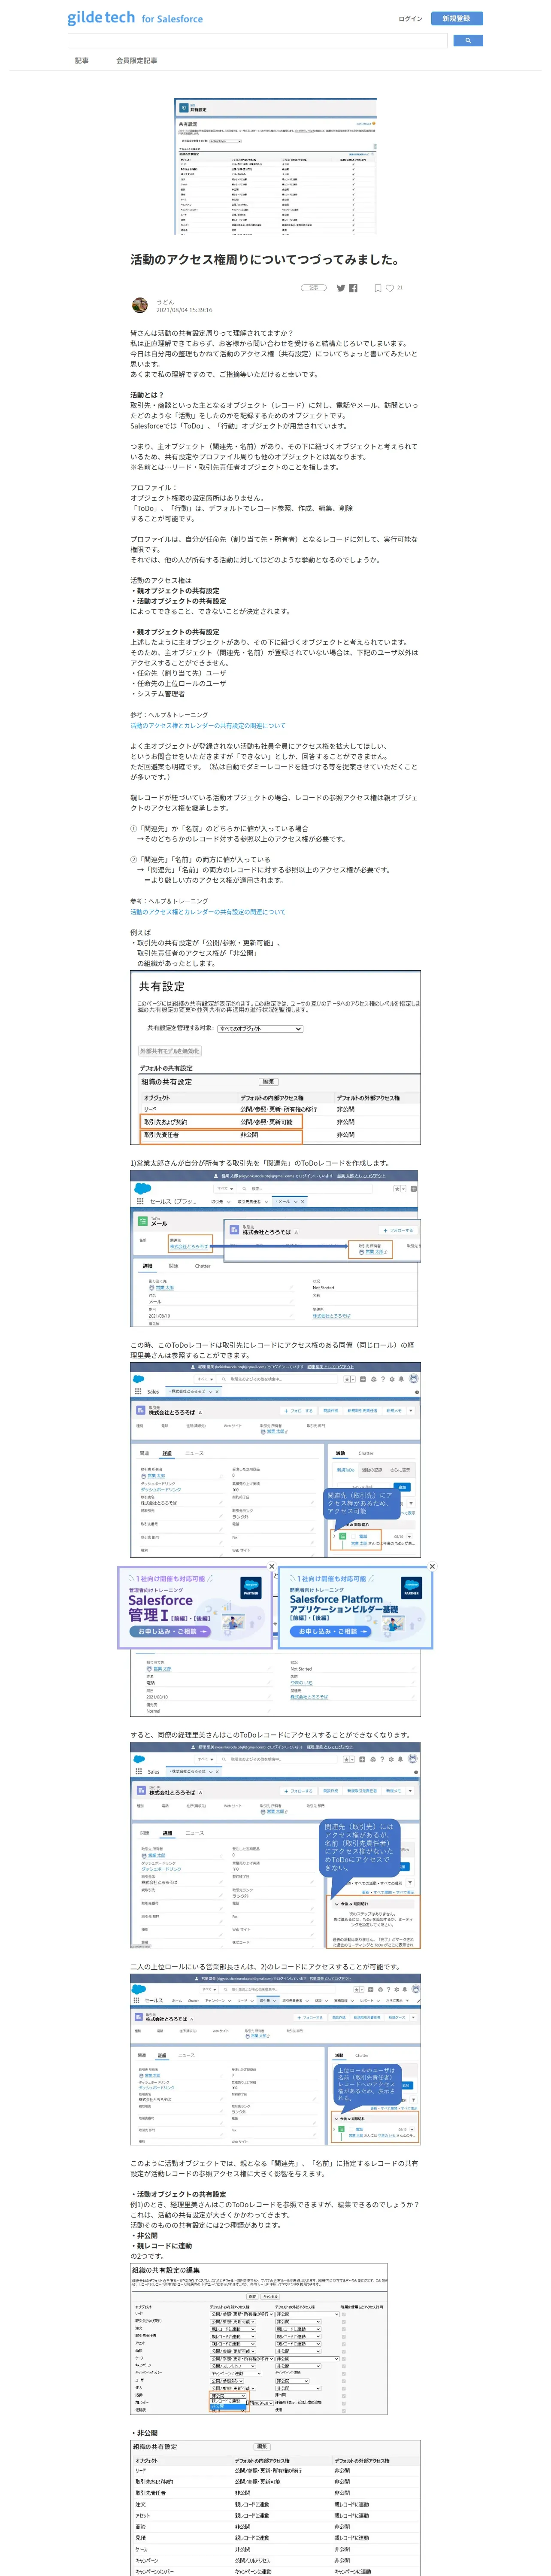Like the article with the heart icon
The height and width of the screenshot is (2576, 551).
click(390, 288)
